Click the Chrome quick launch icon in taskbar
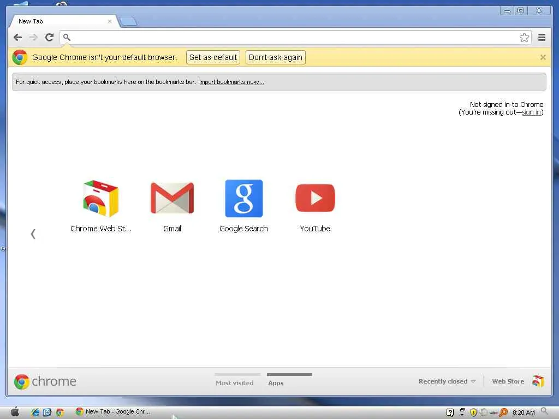The width and height of the screenshot is (559, 419). tap(60, 412)
